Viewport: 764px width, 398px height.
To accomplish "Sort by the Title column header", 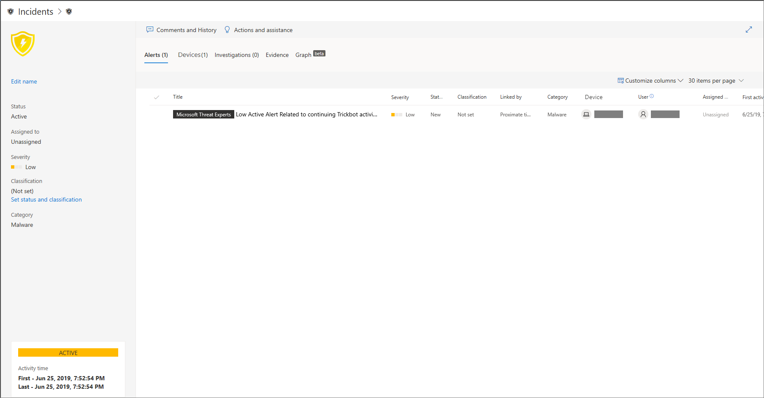I will 178,97.
